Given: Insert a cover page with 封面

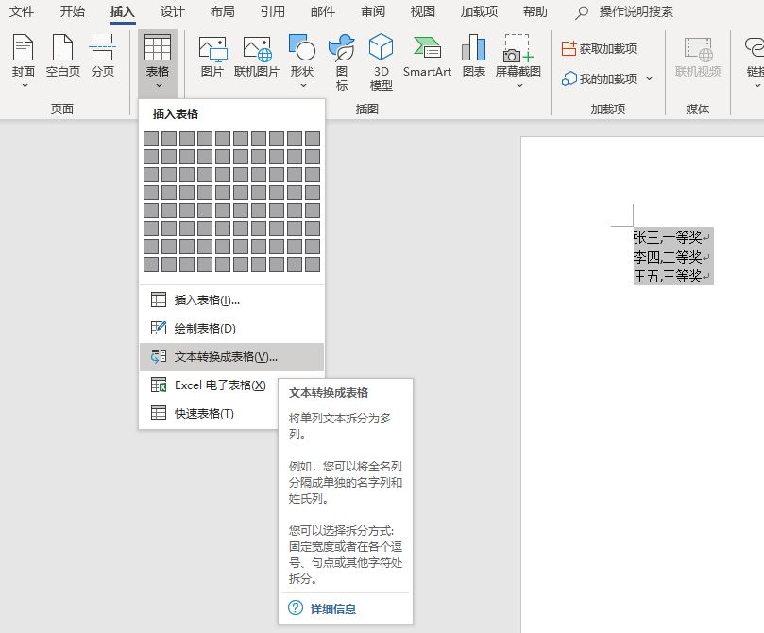Looking at the screenshot, I should tap(23, 59).
